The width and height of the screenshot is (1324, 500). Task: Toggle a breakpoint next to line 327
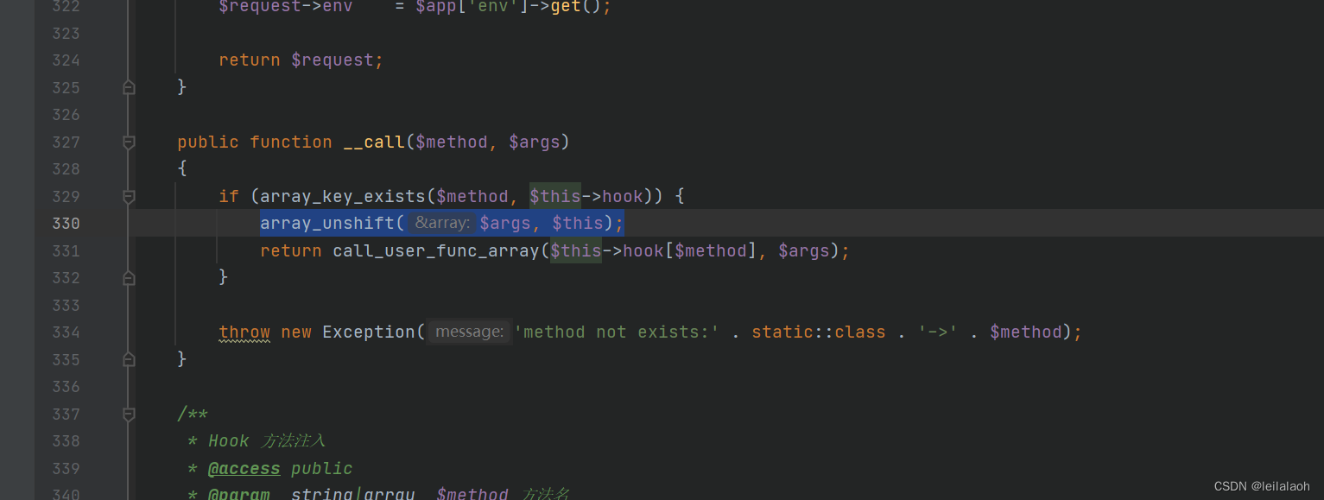104,142
